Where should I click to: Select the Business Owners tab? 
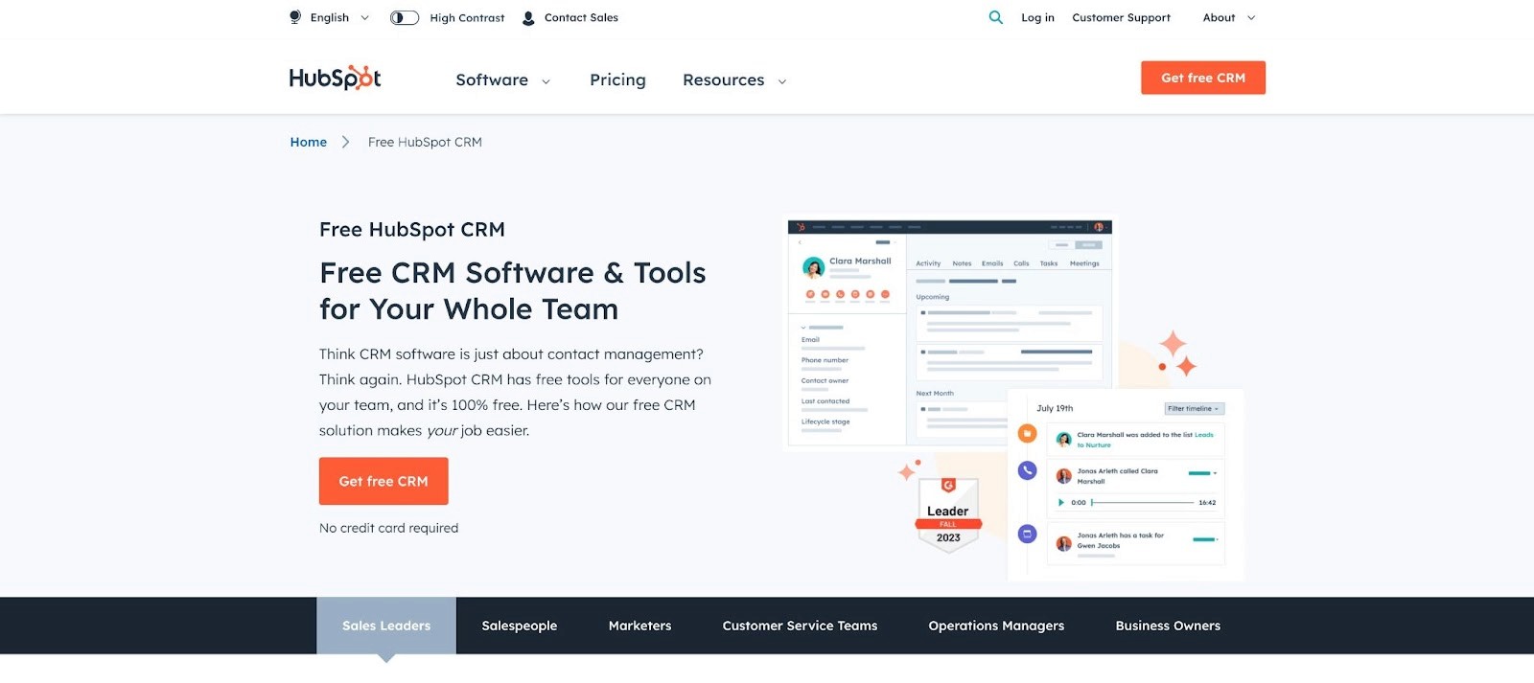coord(1168,626)
